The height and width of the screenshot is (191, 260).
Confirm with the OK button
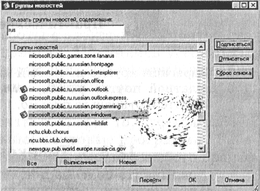pos(192,180)
